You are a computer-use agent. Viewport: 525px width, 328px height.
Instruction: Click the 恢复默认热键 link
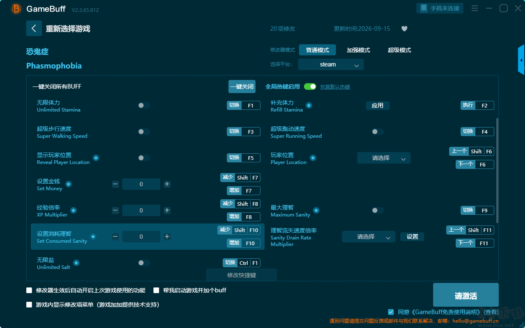[x=335, y=87]
